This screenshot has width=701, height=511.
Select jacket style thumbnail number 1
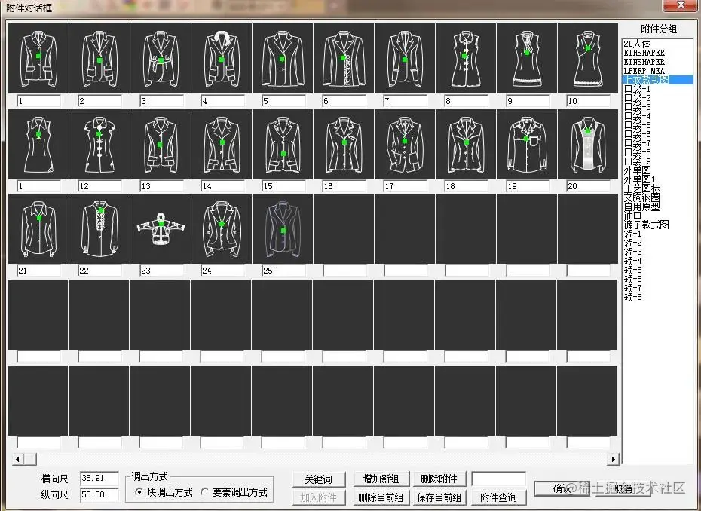38,60
